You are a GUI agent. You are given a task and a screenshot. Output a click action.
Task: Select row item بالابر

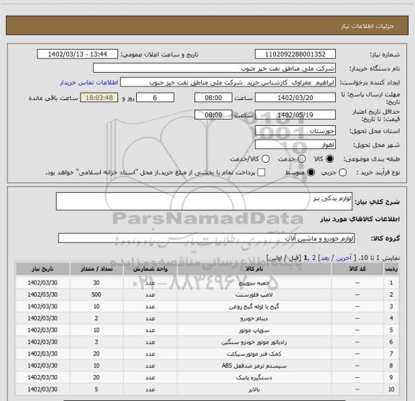[x=254, y=389]
